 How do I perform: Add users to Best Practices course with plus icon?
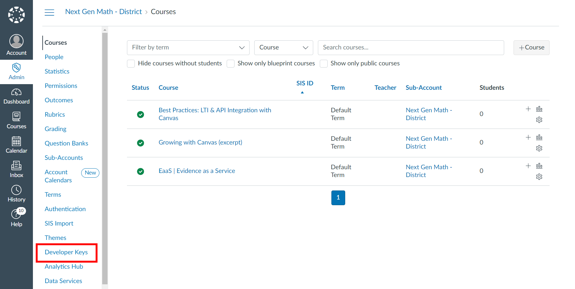(x=528, y=109)
